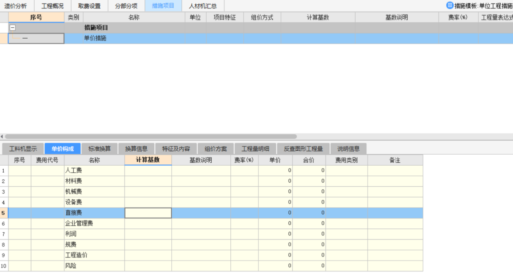513x276 pixels.
Task: Switch to 换算信息 panel tab
Action: [x=136, y=149]
